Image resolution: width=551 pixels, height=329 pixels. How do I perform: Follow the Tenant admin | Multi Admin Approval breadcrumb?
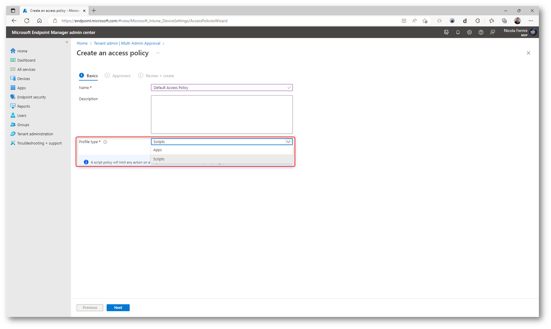coord(127,43)
